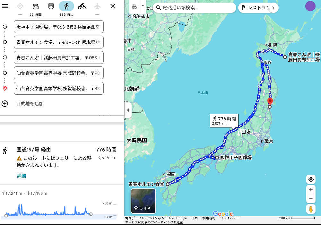Select the flight travel mode
This screenshot has width=321, height=225.
click(x=97, y=6)
